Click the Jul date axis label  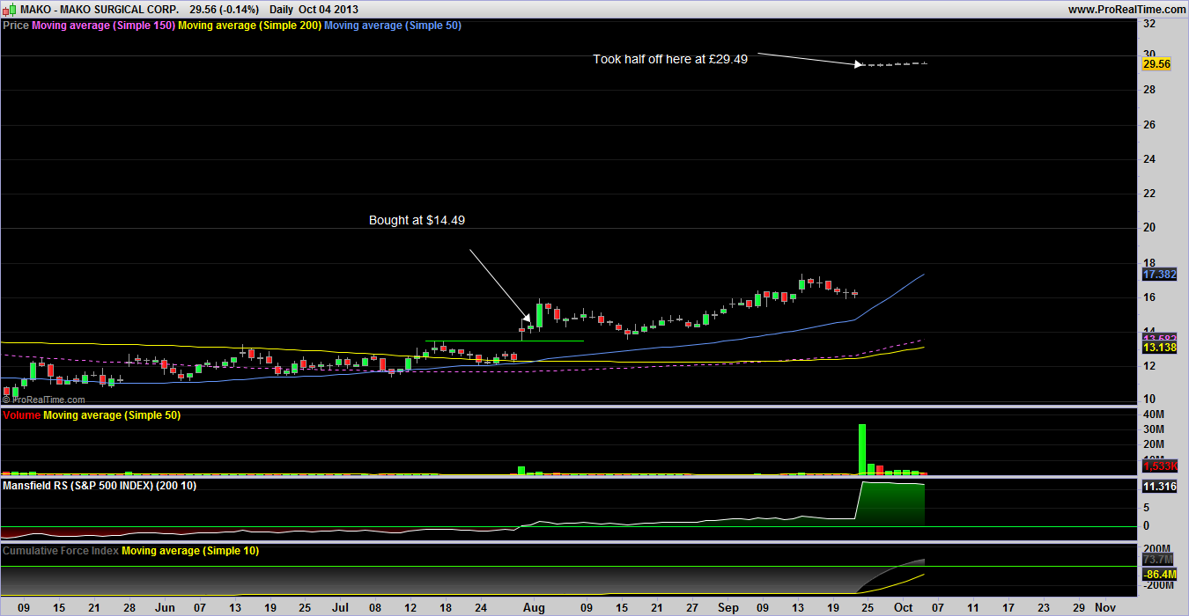[341, 607]
